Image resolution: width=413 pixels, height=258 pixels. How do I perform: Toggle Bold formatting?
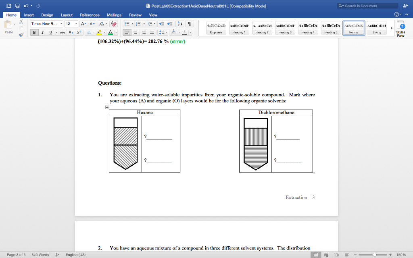[35, 33]
